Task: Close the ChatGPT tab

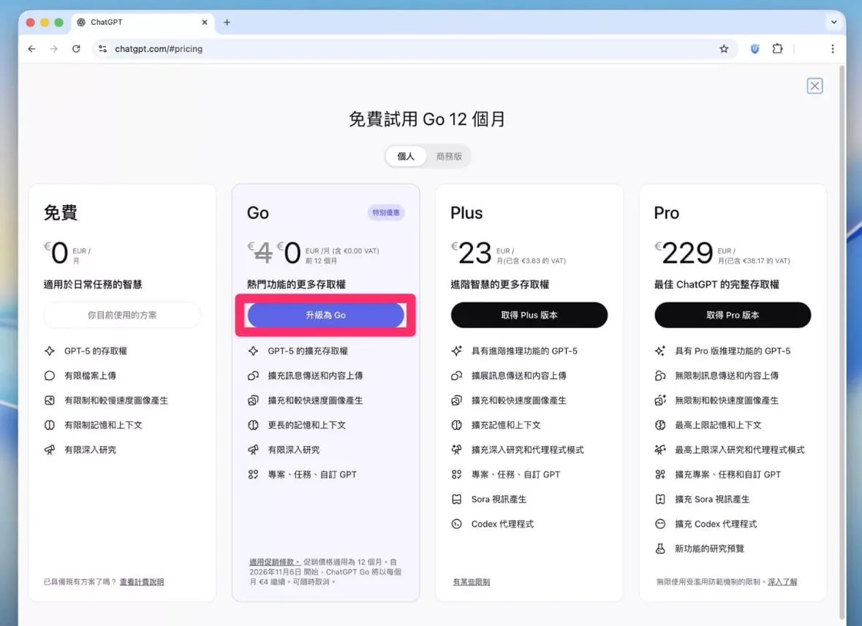Action: coord(204,23)
